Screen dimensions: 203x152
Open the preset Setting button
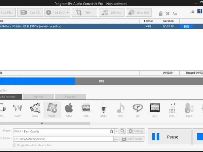[136, 131]
